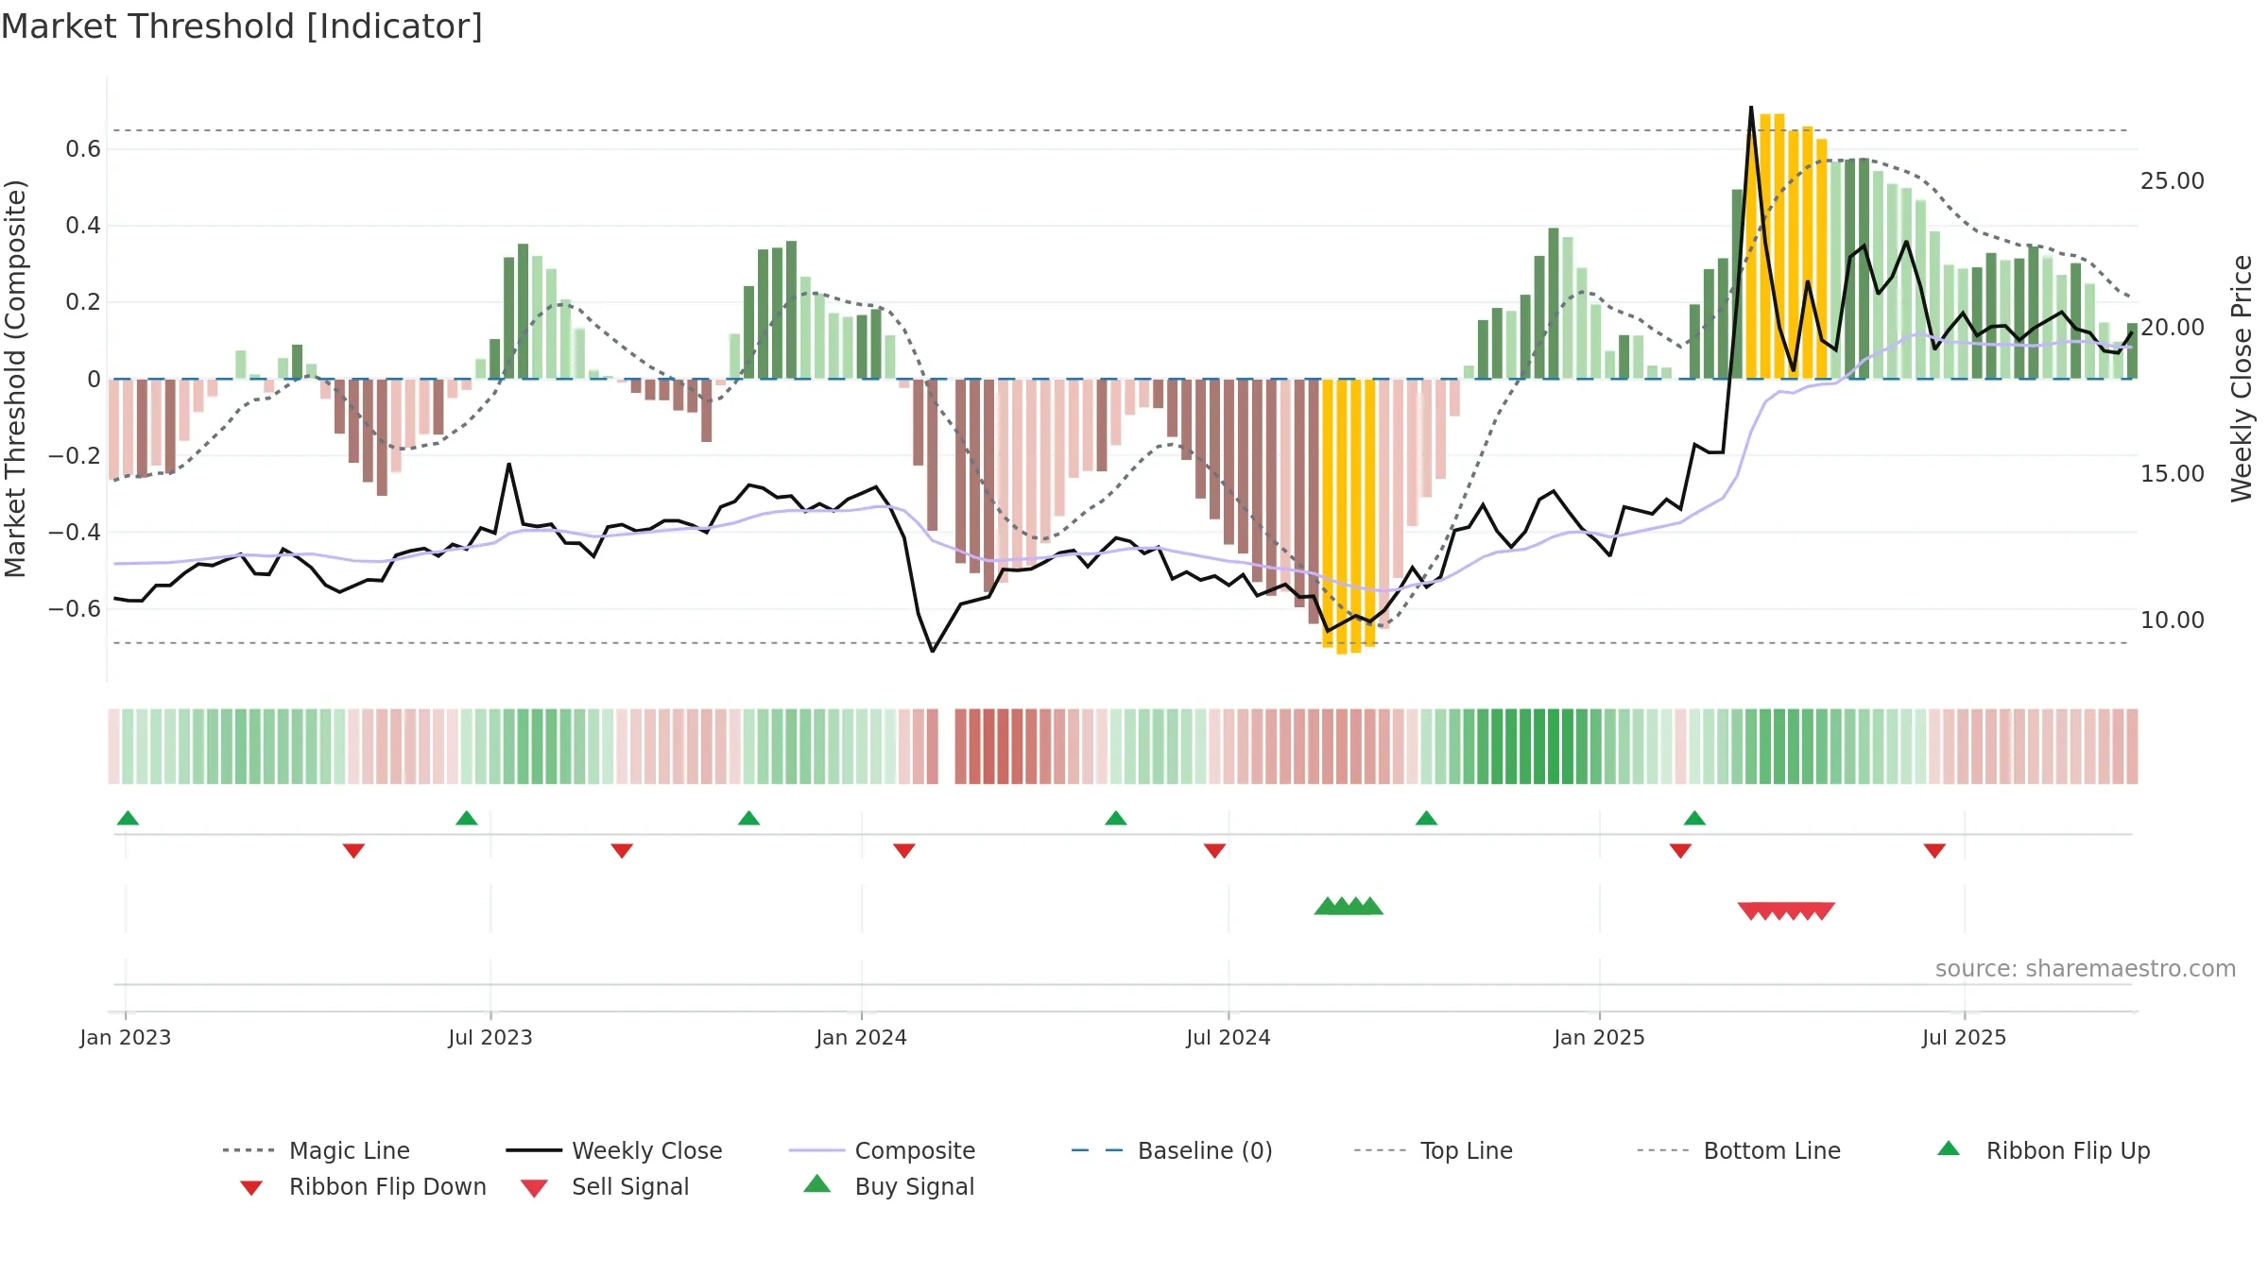Screen dimensions: 2268x1275
Task: Click the Jul 2025 axis label
Action: tap(1964, 1037)
